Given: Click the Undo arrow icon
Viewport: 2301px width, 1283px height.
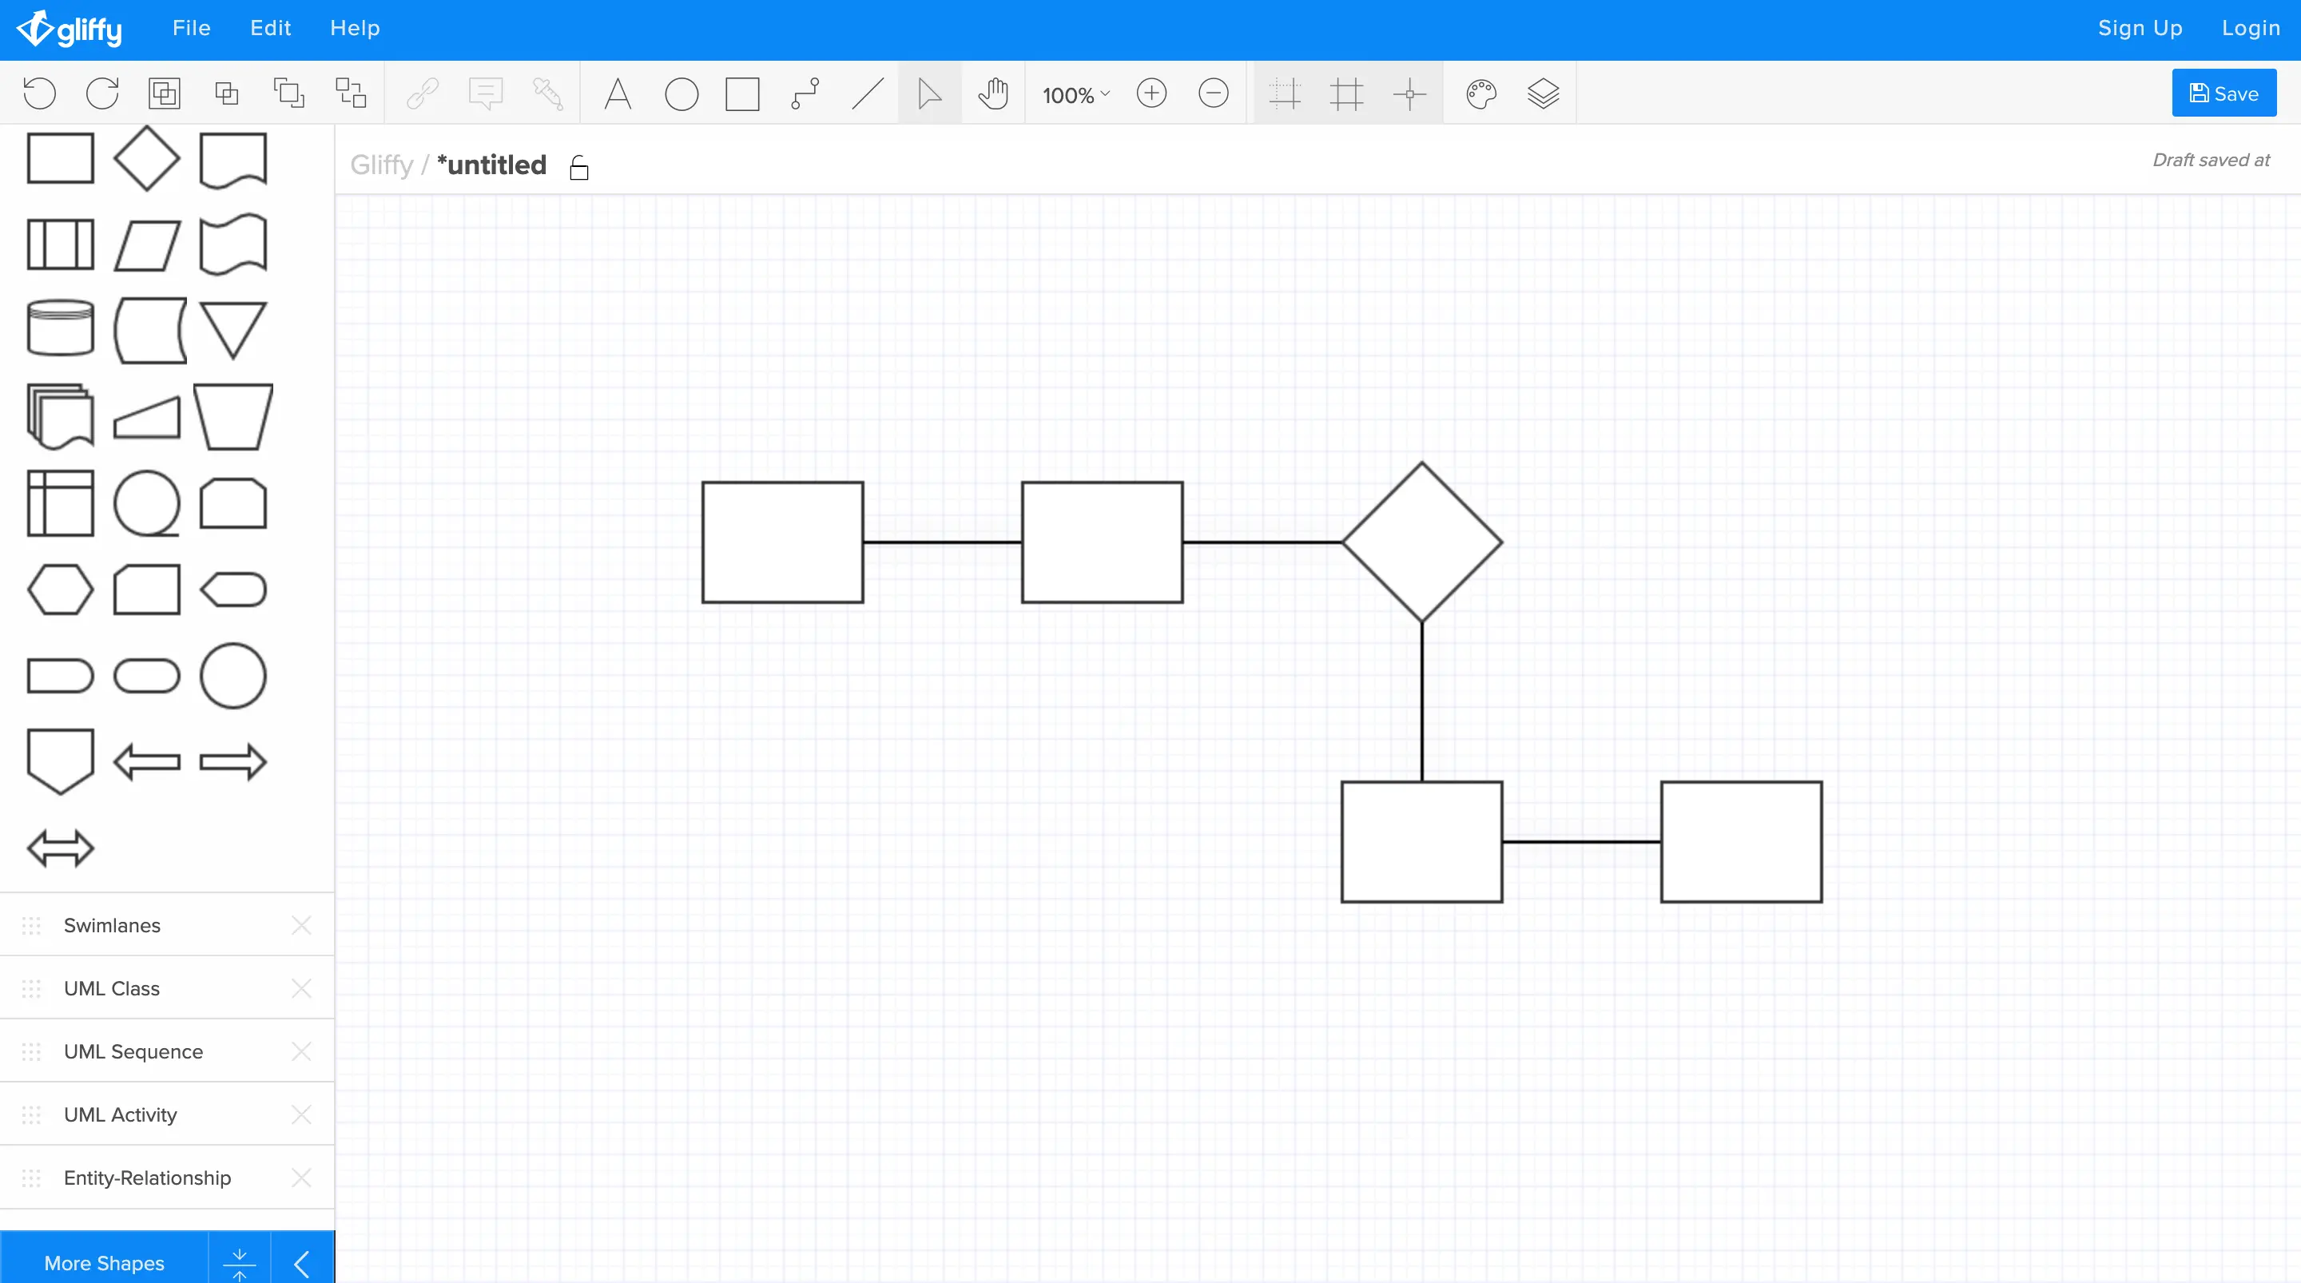Looking at the screenshot, I should 39,93.
